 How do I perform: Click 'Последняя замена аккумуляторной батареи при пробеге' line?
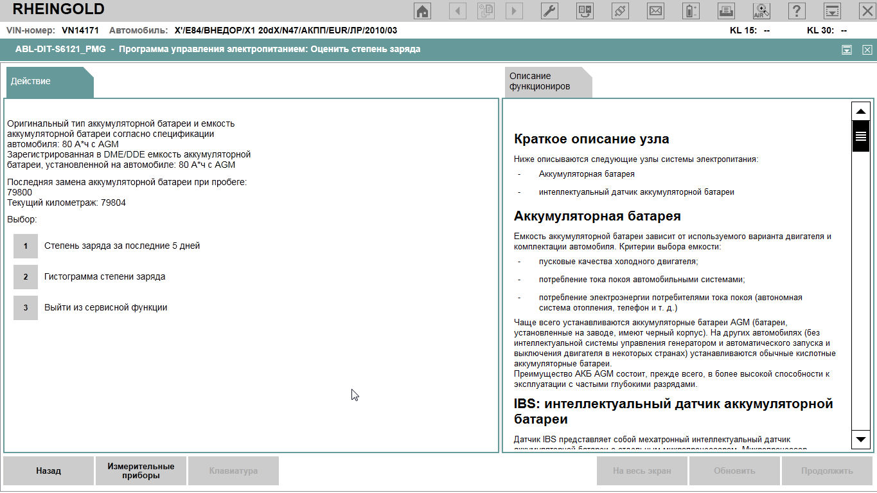(127, 182)
